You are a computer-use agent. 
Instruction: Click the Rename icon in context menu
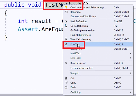click(x=66, y=12)
